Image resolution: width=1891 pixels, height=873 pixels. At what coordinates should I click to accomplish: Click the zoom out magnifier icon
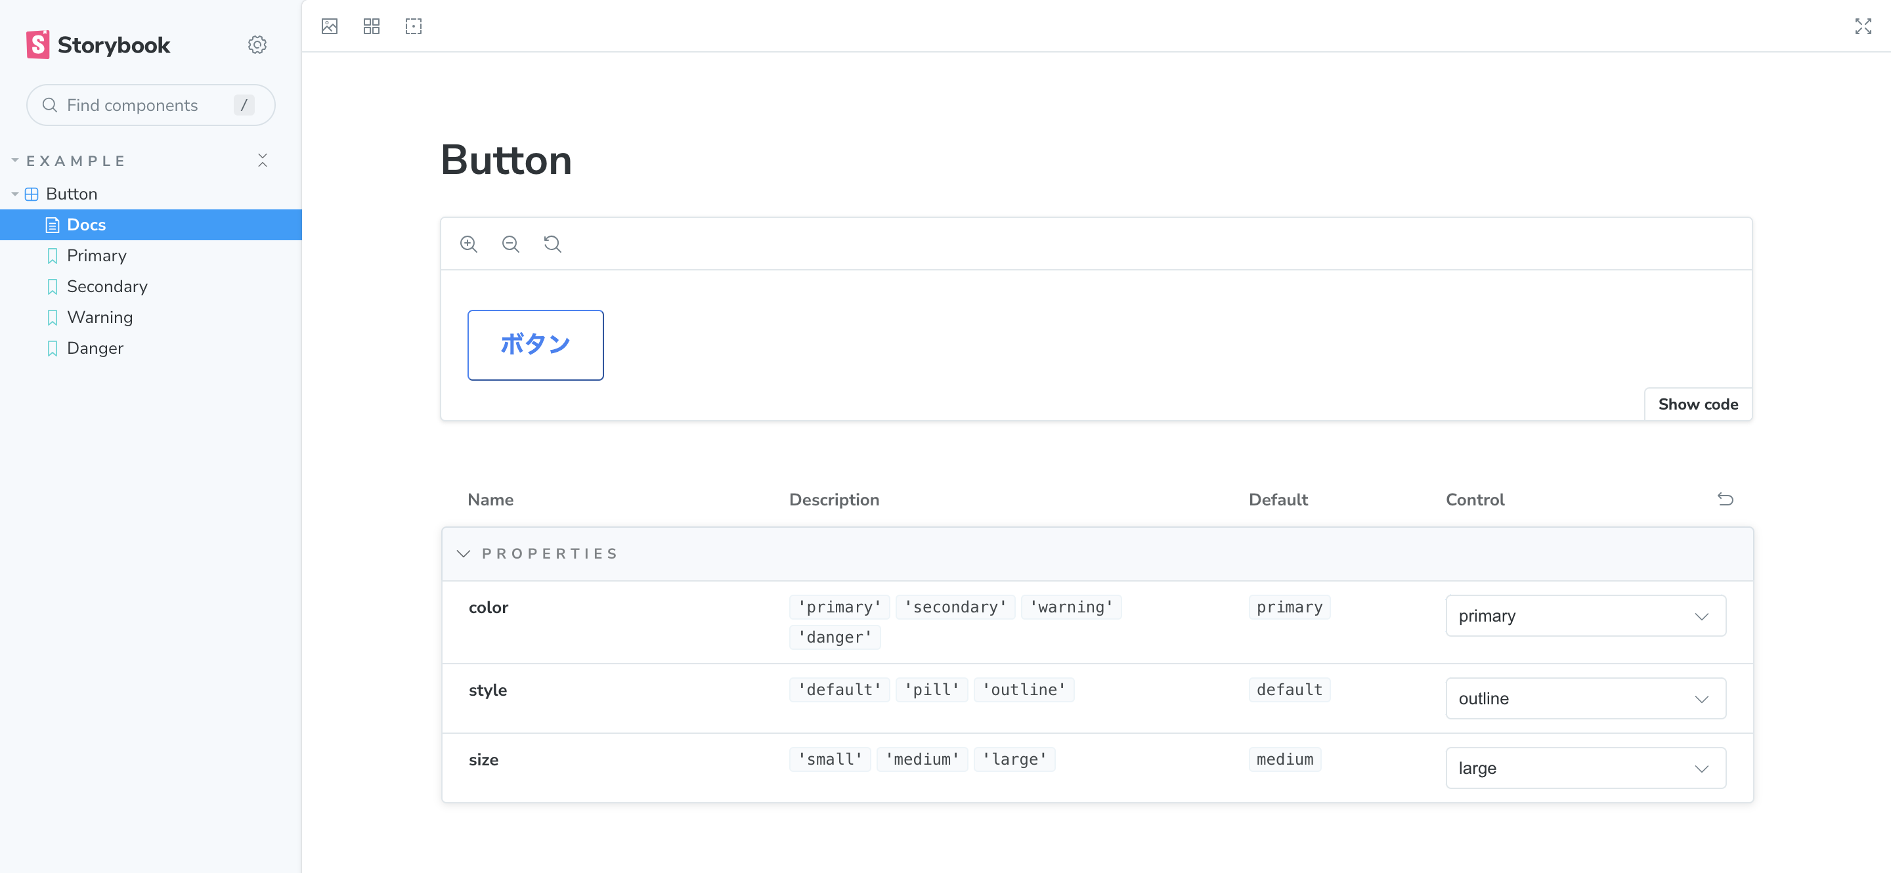[510, 244]
